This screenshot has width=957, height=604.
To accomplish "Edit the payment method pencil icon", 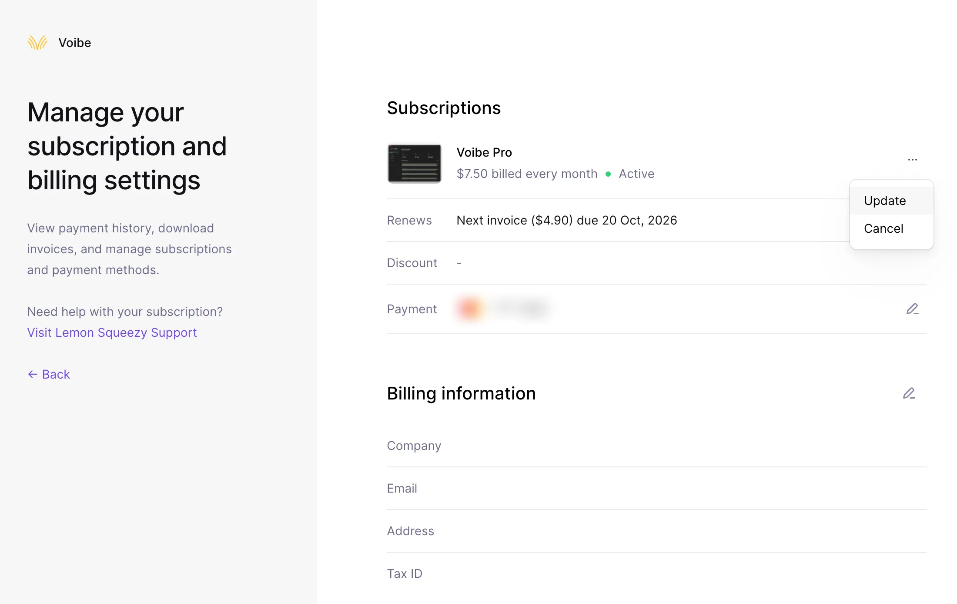I will pos(912,309).
